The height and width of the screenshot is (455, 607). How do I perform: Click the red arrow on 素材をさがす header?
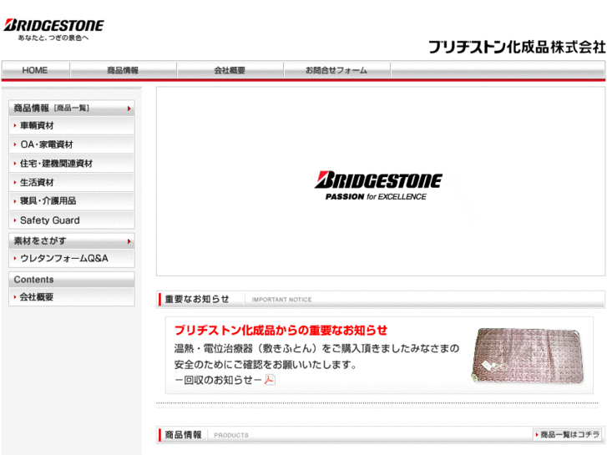[x=129, y=241]
